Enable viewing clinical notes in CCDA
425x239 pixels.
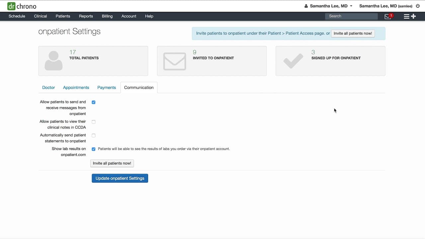[94, 122]
